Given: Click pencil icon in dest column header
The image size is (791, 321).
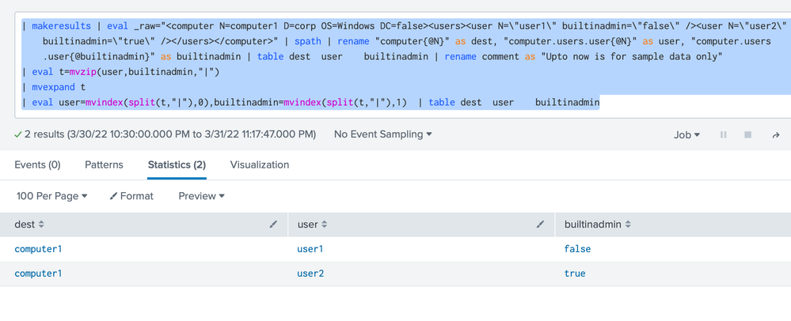Looking at the screenshot, I should point(273,225).
